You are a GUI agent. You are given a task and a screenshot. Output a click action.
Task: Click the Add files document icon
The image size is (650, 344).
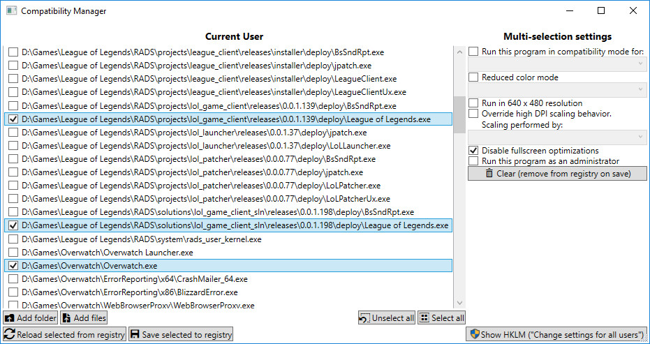pyautogui.click(x=67, y=318)
